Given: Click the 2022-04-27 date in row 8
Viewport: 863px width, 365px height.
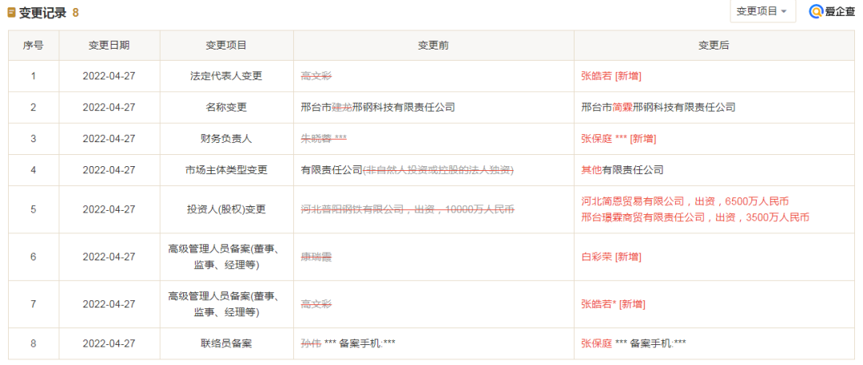Looking at the screenshot, I should [x=109, y=343].
